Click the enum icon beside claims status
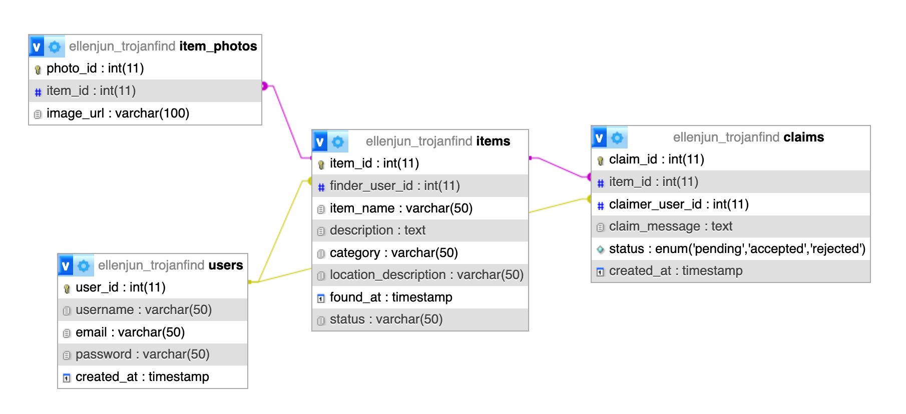The width and height of the screenshot is (906, 414). 600,249
